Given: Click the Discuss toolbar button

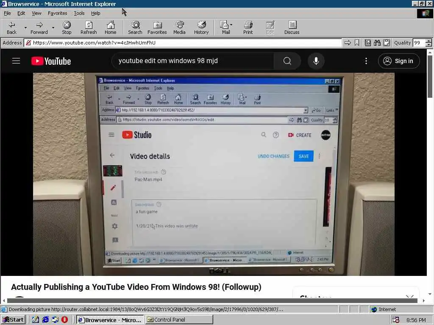Looking at the screenshot, I should click(292, 28).
